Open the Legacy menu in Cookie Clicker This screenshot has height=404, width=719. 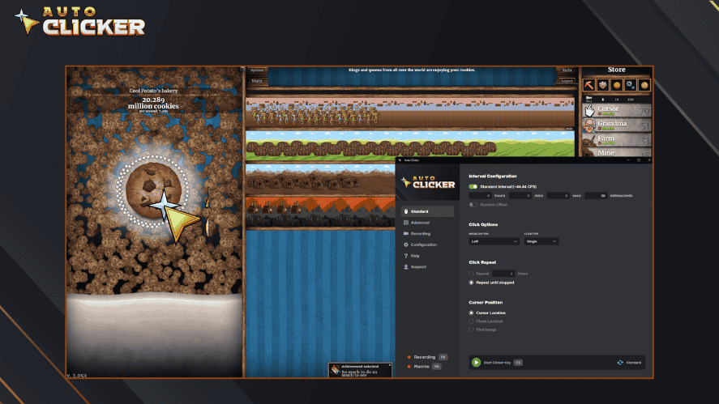pos(567,81)
